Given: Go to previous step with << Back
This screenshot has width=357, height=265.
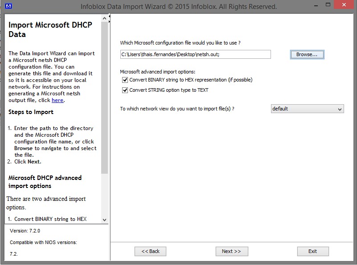Looking at the screenshot, I should [150, 251].
